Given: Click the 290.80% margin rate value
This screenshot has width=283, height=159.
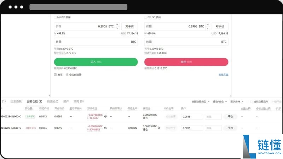Looking at the screenshot, I should [x=132, y=128].
